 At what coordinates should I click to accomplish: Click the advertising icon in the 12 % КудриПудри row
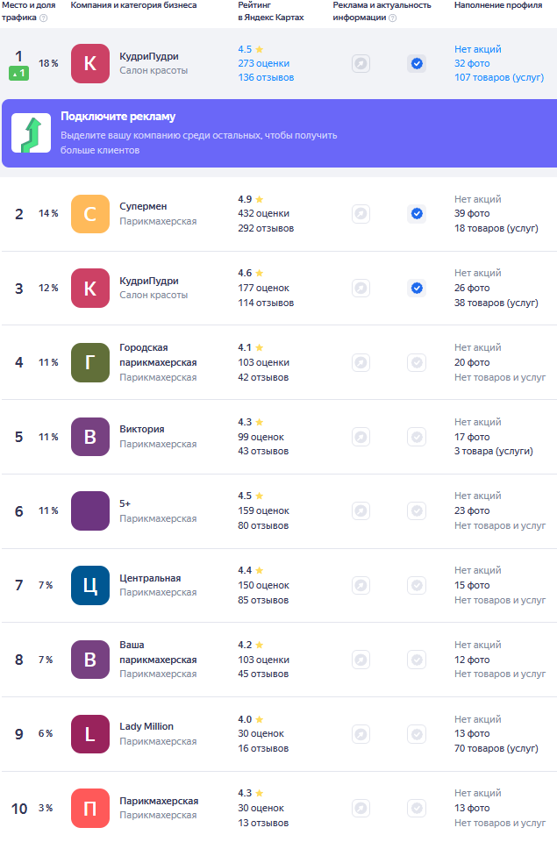[x=361, y=289]
